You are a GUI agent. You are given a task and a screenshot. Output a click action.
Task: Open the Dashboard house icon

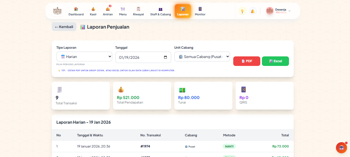(76, 9)
